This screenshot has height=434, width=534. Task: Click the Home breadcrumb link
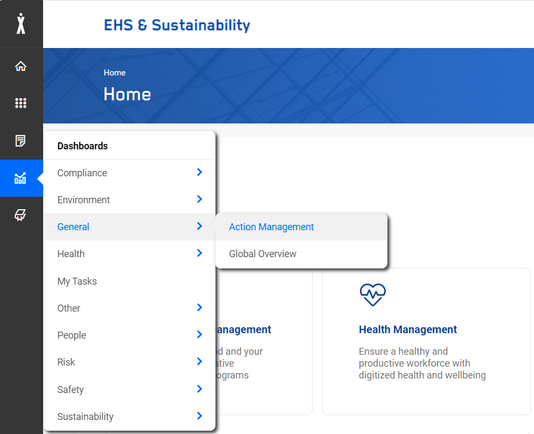[115, 73]
